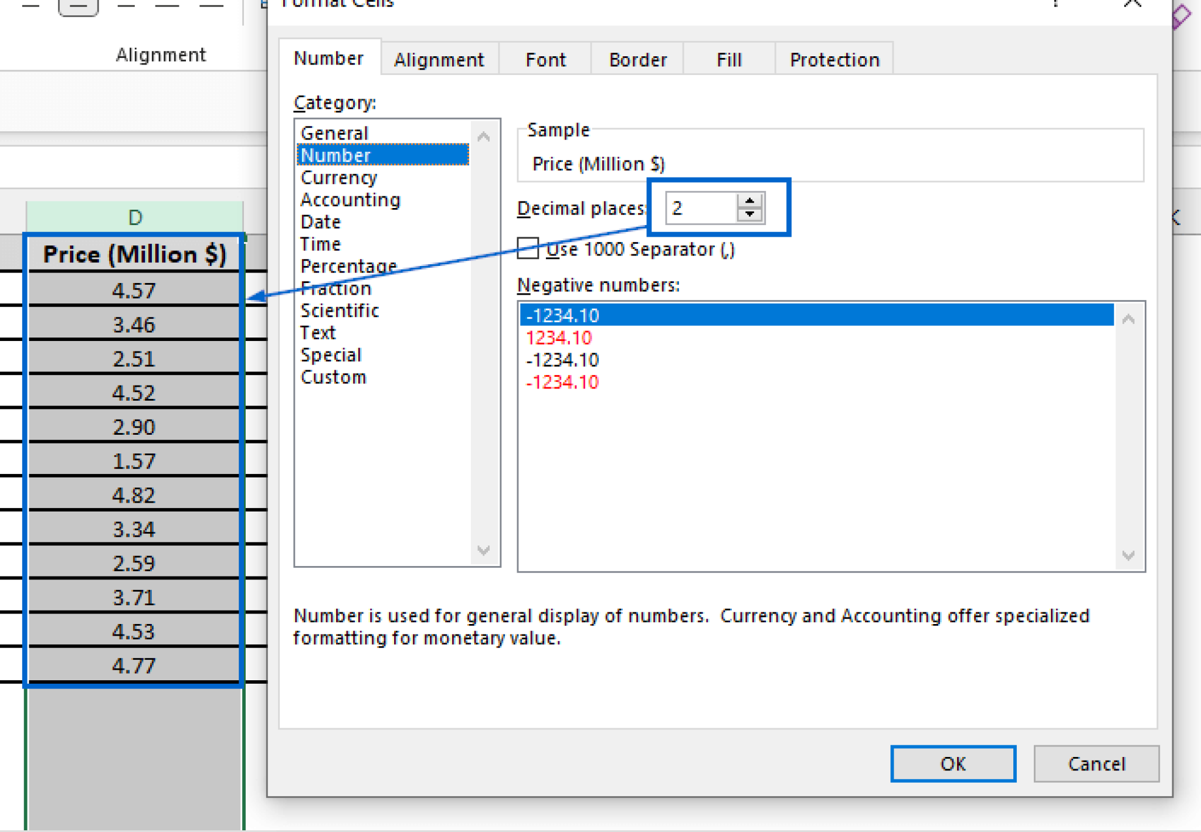The height and width of the screenshot is (832, 1201).
Task: Select the red -1234.10 negative number format
Action: point(562,382)
